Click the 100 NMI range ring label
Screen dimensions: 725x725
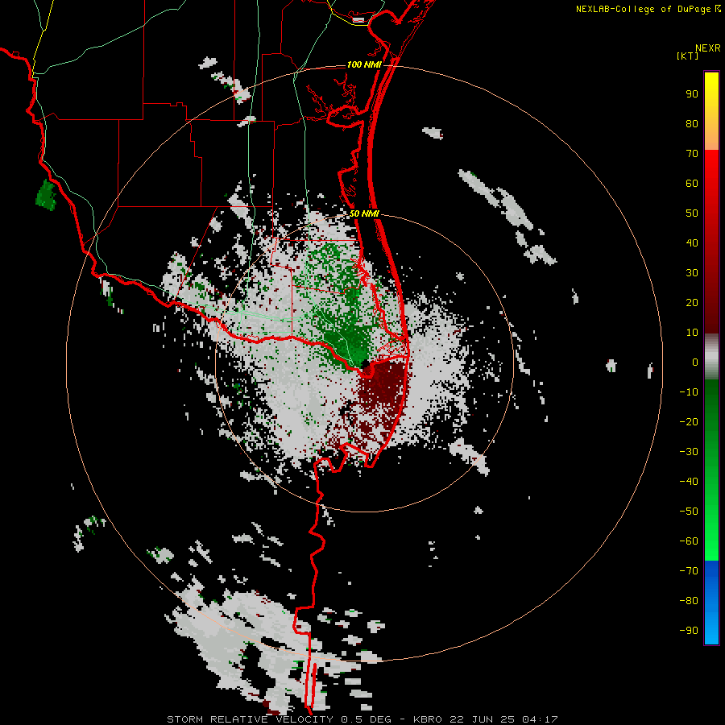pyautogui.click(x=364, y=64)
